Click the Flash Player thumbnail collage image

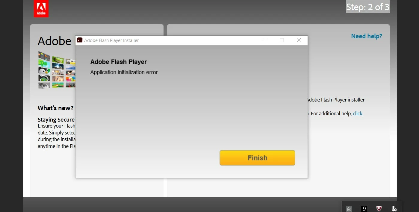[57, 69]
